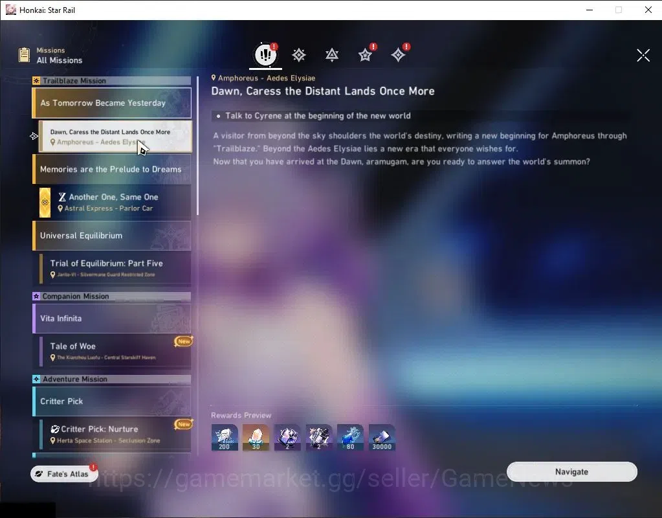The height and width of the screenshot is (518, 662).
Task: Collapse the Vita Infinita group
Action: point(112,318)
